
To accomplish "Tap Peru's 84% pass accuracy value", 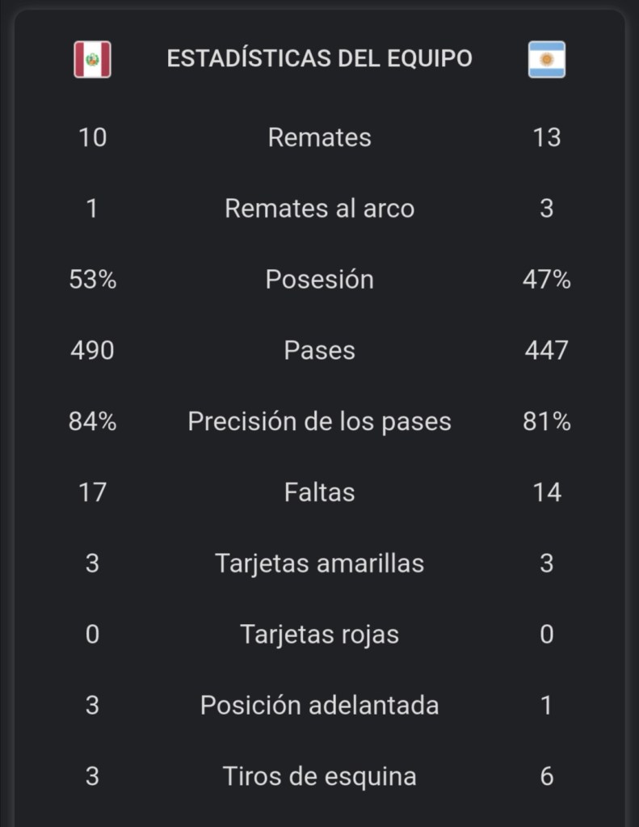I will click(92, 422).
